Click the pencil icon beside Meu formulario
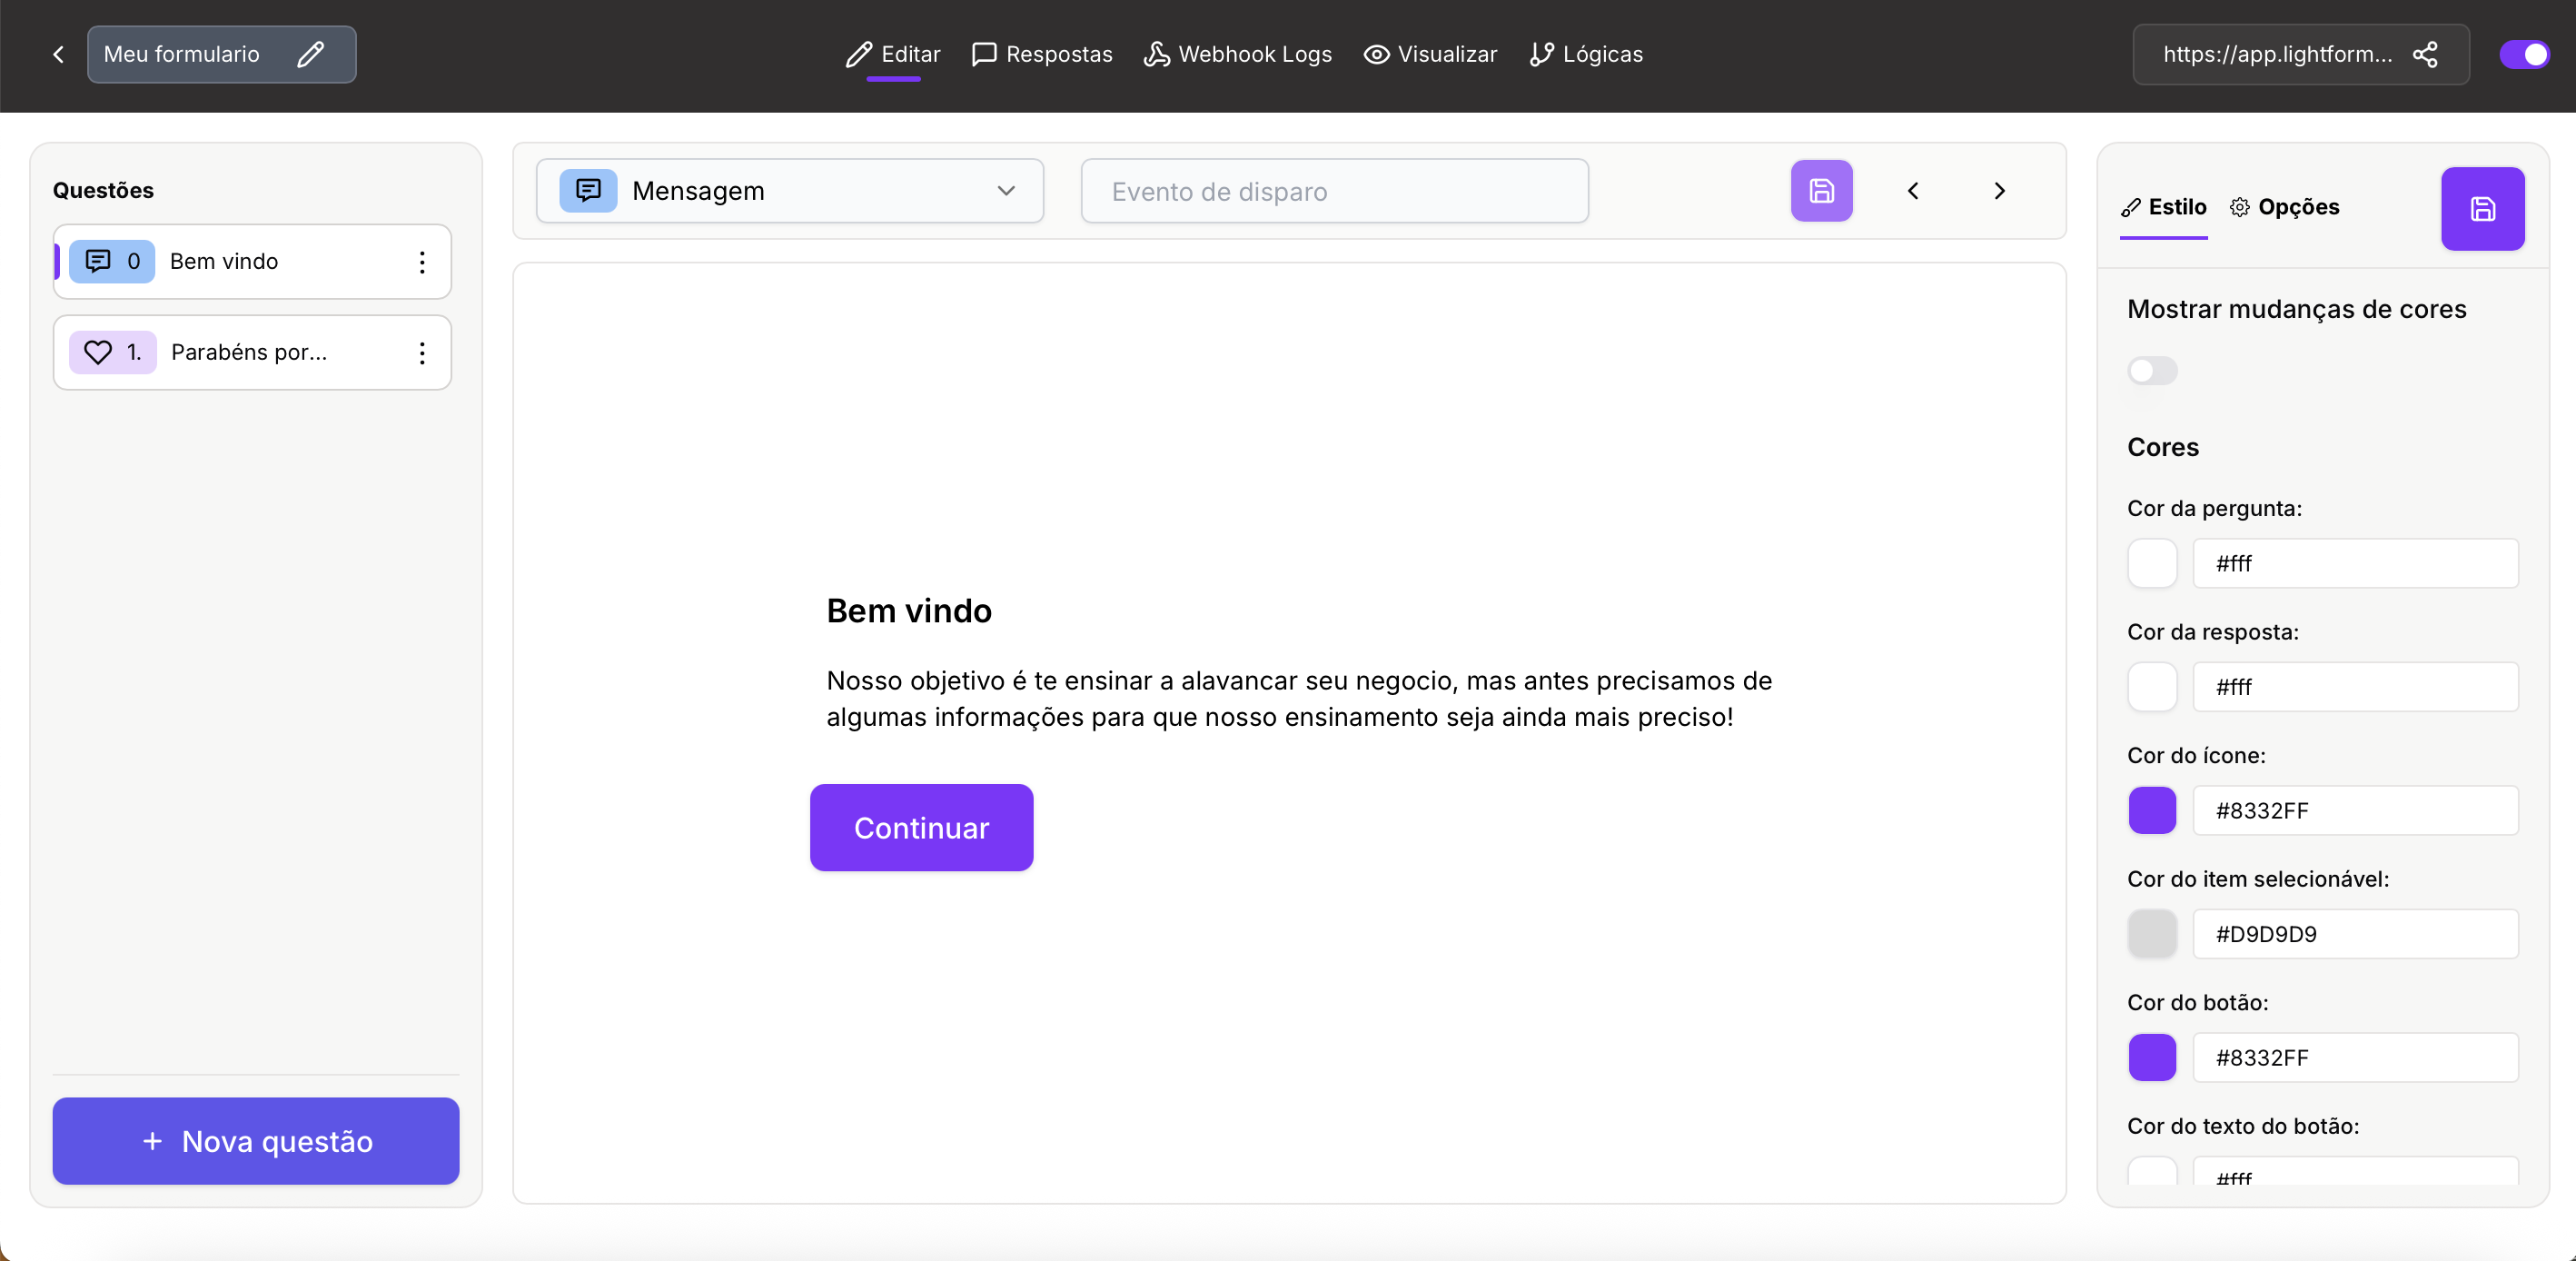 coord(311,54)
